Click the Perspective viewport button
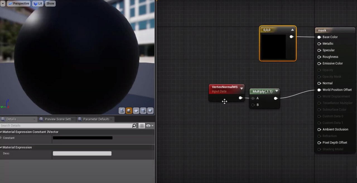 coord(18,4)
